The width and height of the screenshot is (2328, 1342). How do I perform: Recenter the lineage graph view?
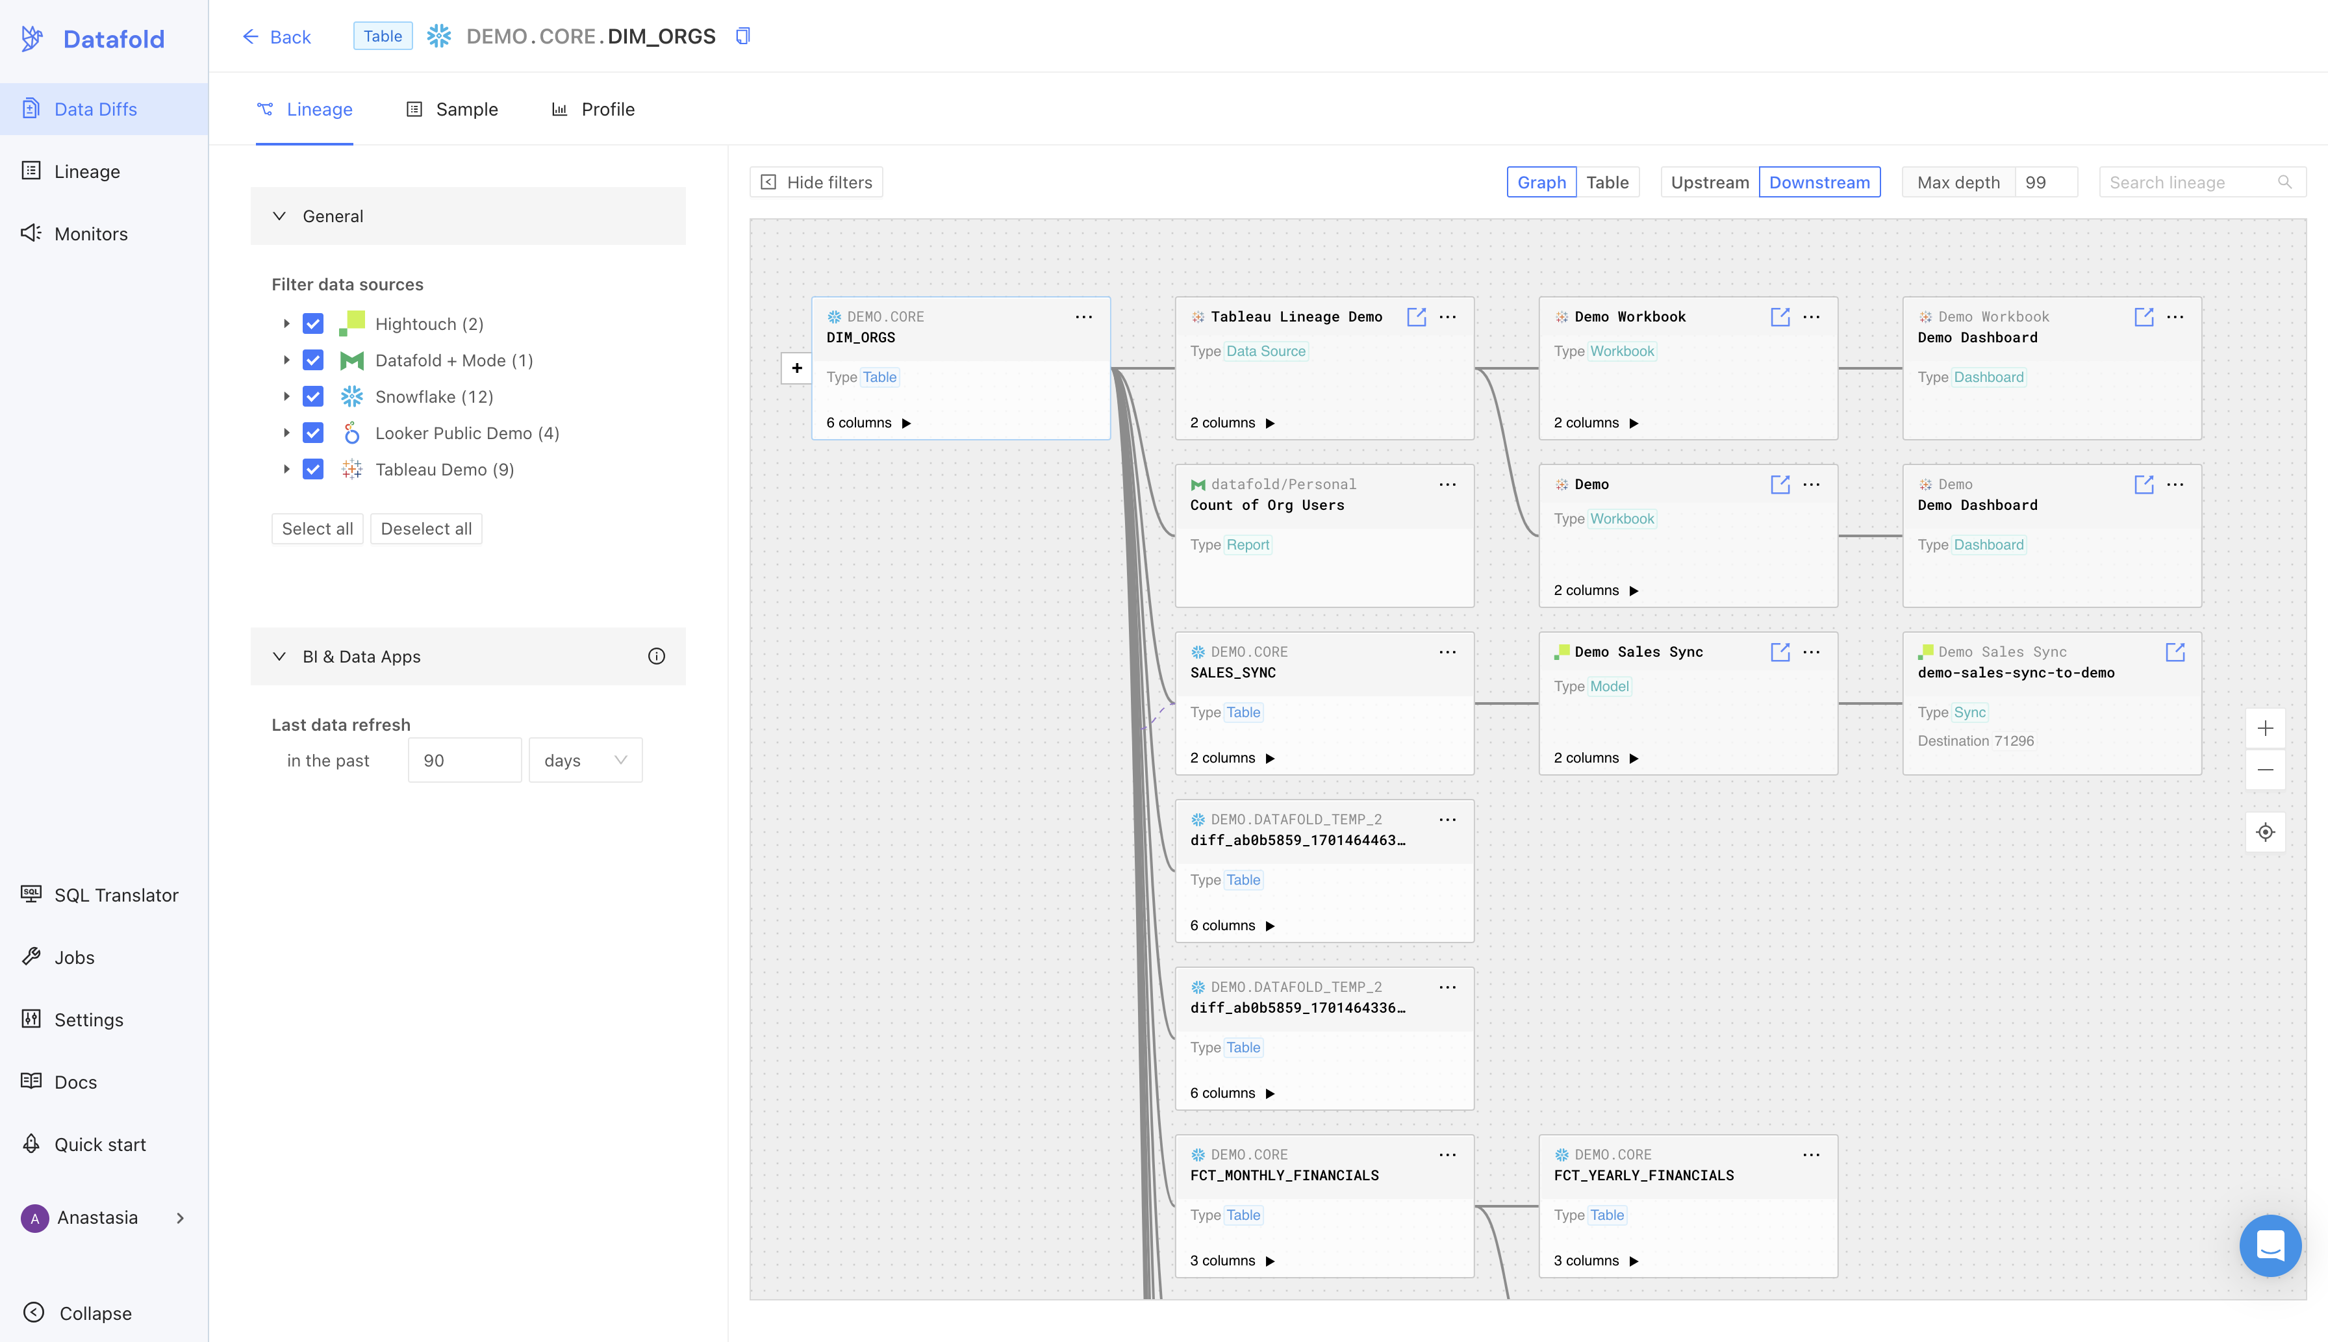[x=2266, y=832]
